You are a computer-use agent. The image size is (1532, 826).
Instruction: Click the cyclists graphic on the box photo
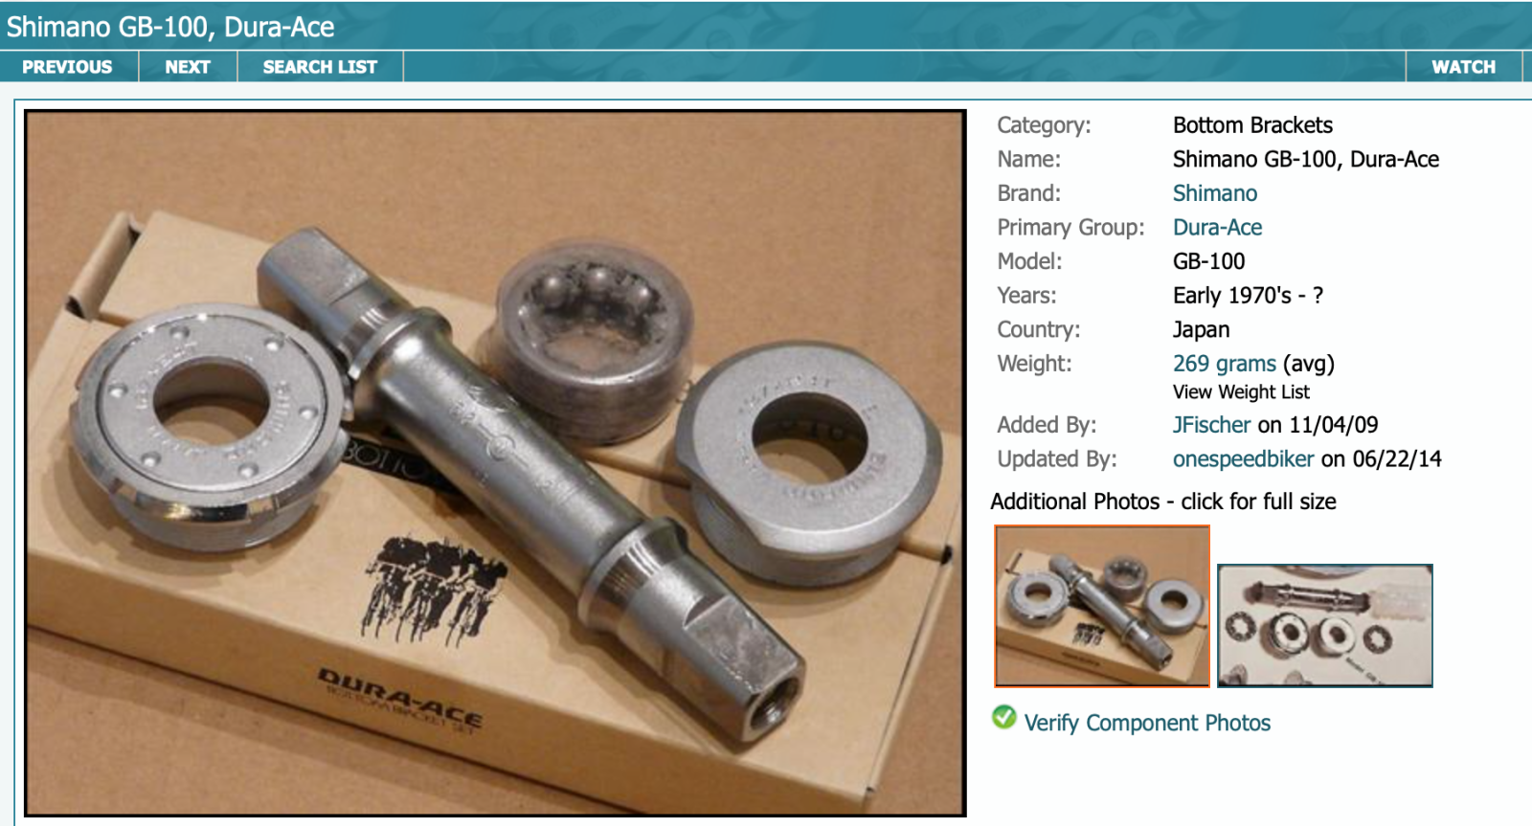point(429,584)
